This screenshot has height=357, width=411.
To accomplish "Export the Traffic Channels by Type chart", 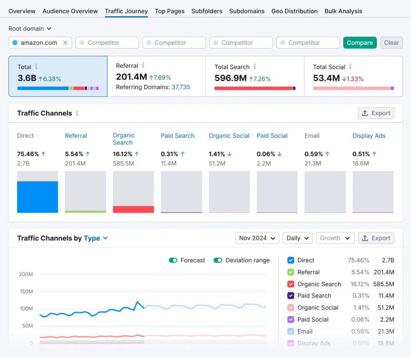I will point(376,238).
